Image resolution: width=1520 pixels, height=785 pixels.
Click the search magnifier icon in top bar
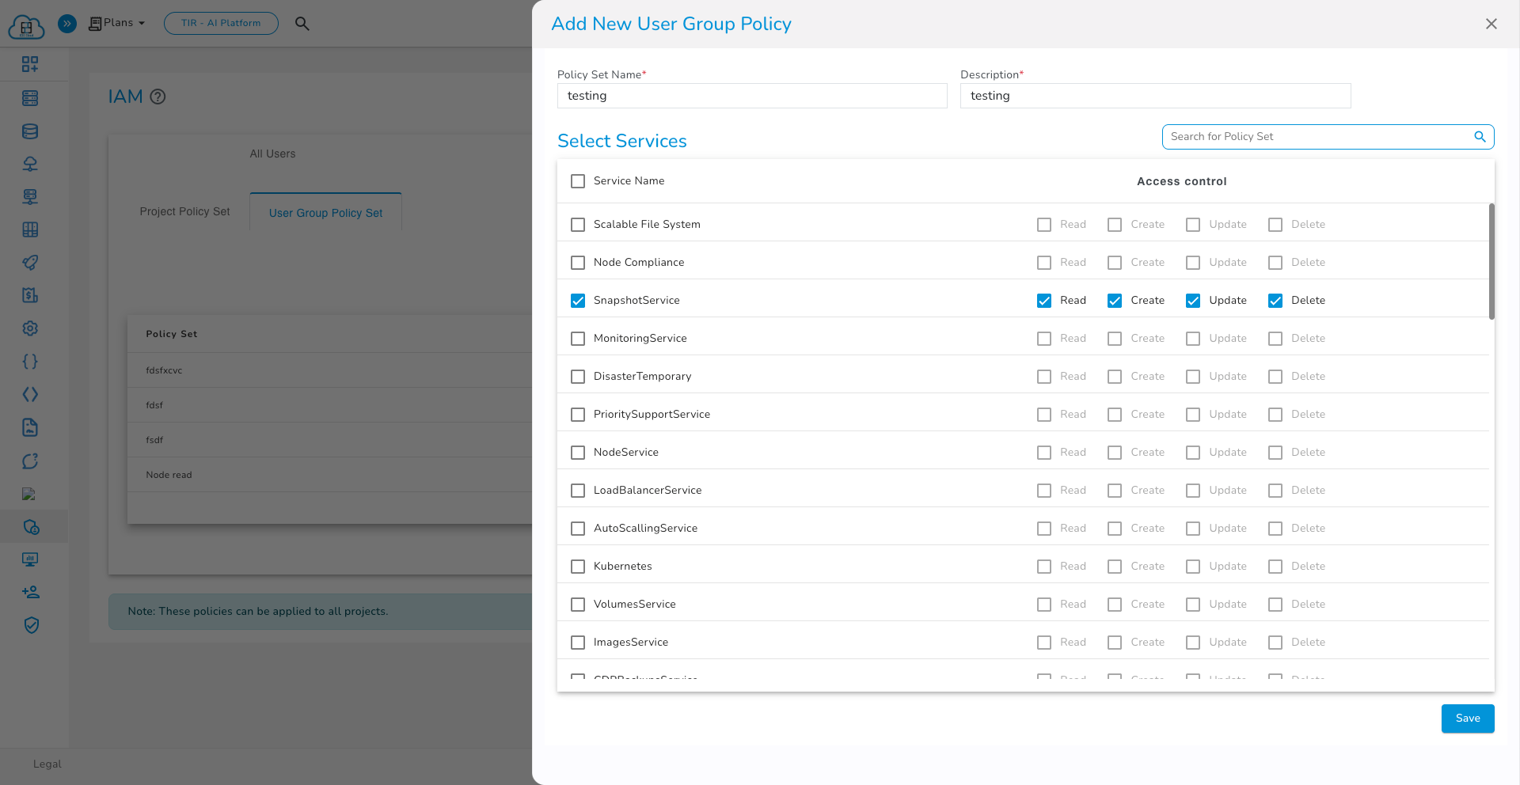[302, 24]
